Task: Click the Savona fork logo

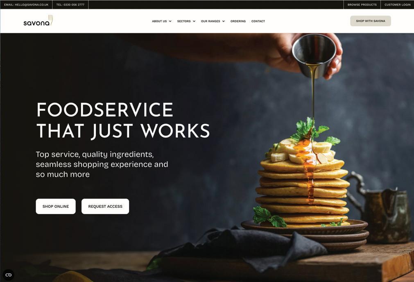Action: [x=38, y=20]
